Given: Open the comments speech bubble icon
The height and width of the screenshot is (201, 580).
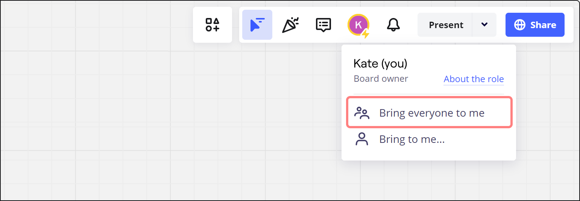Looking at the screenshot, I should point(323,25).
